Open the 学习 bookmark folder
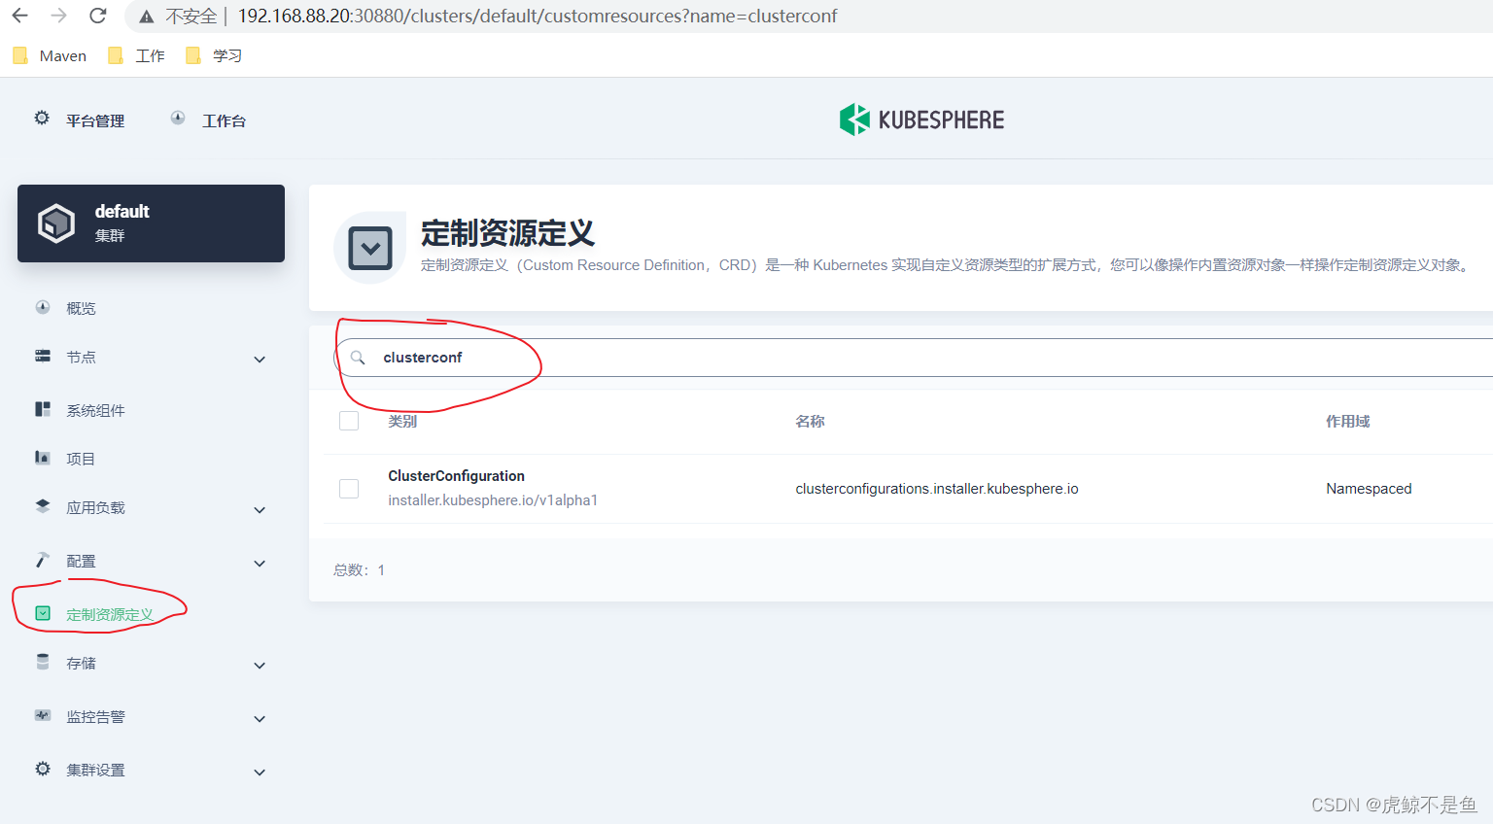The width and height of the screenshot is (1493, 824). (x=214, y=55)
